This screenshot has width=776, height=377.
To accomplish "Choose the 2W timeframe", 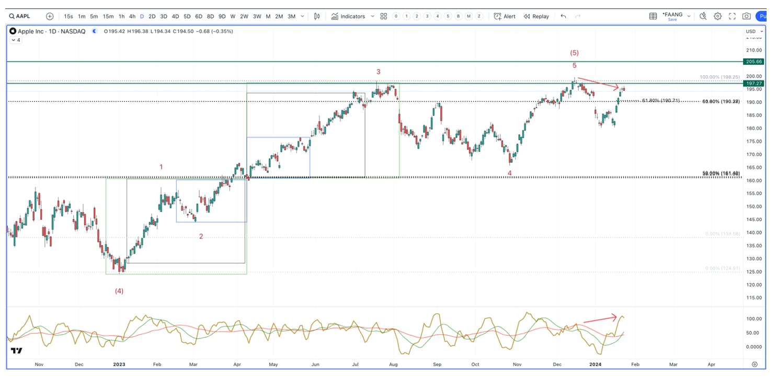I will [244, 16].
